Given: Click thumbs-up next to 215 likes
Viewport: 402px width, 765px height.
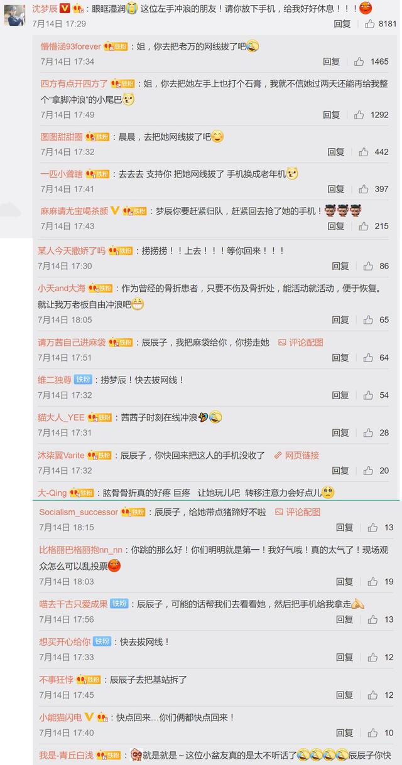Looking at the screenshot, I should [x=363, y=226].
